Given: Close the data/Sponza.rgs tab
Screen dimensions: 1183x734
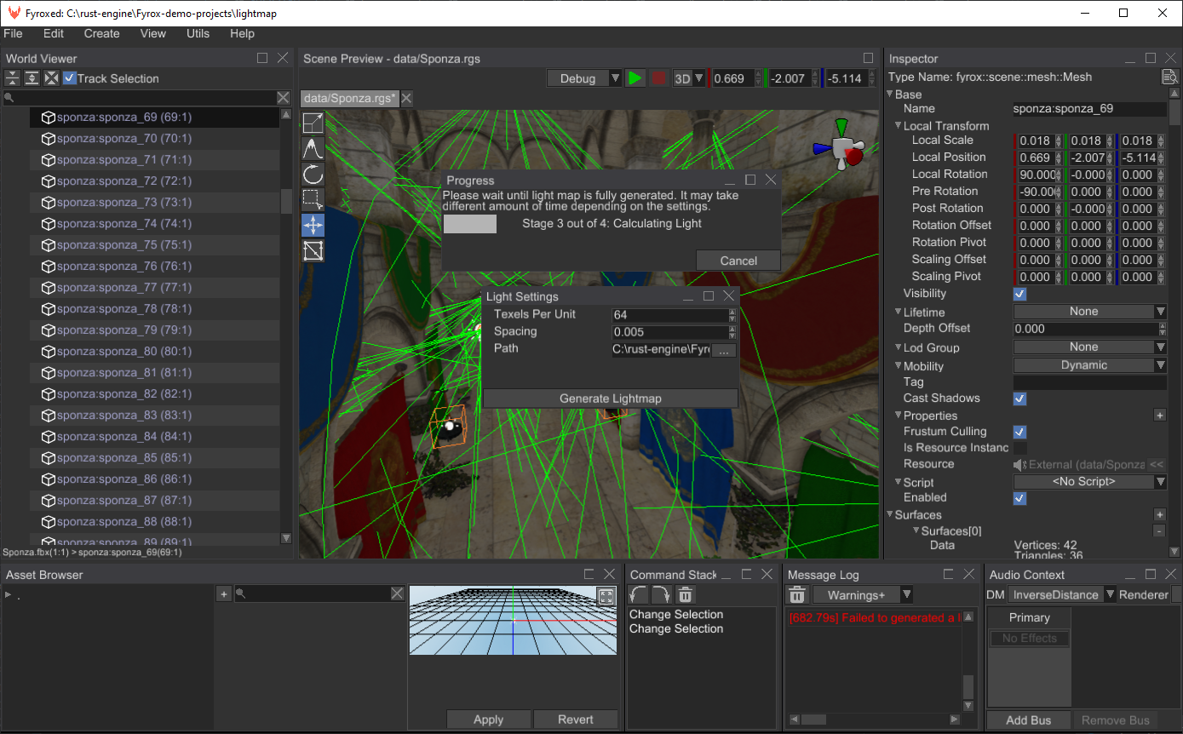Looking at the screenshot, I should pos(406,99).
